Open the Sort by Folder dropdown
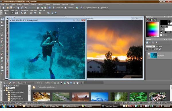This screenshot has height=111, width=172. 48,83
